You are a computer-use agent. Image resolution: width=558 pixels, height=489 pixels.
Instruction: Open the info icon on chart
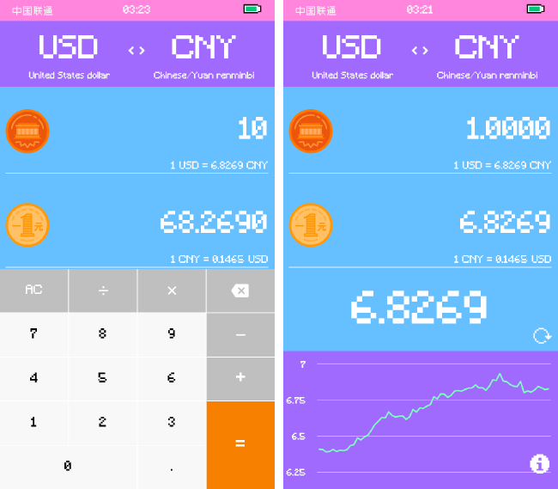(539, 464)
